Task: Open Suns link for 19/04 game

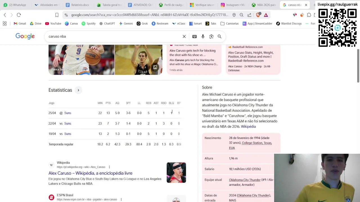Action: [67, 134]
